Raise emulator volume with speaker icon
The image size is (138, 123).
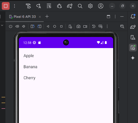(x=17, y=26)
